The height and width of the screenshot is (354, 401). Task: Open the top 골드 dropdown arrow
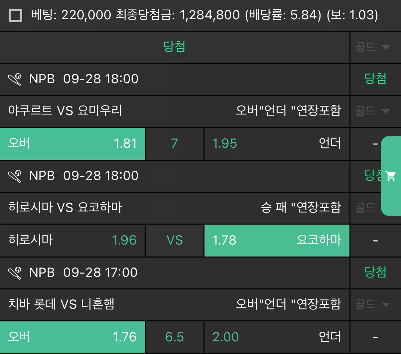pyautogui.click(x=386, y=47)
